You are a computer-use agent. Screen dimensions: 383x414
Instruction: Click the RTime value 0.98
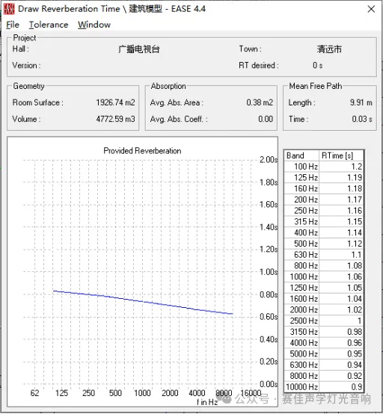coord(355,332)
